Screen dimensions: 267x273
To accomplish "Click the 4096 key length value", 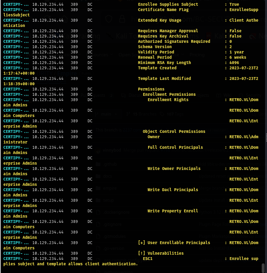I will point(234,63).
